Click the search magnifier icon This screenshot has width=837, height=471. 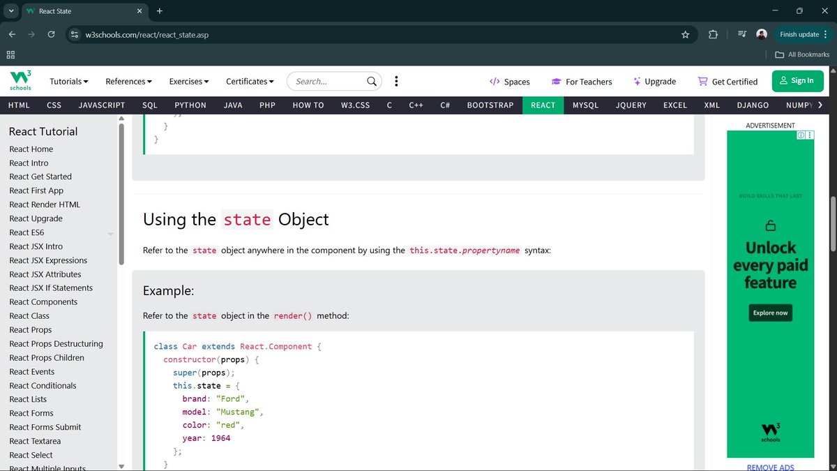372,82
